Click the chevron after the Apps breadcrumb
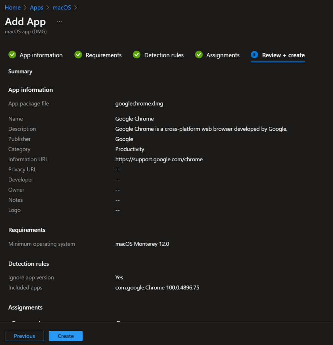 48,8
